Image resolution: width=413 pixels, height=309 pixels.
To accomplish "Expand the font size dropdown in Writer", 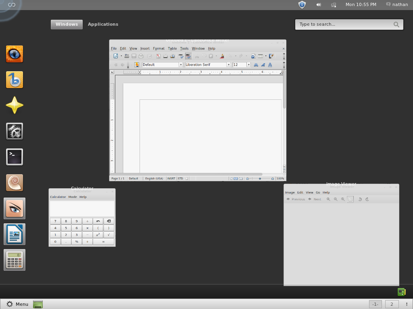I will coord(248,64).
